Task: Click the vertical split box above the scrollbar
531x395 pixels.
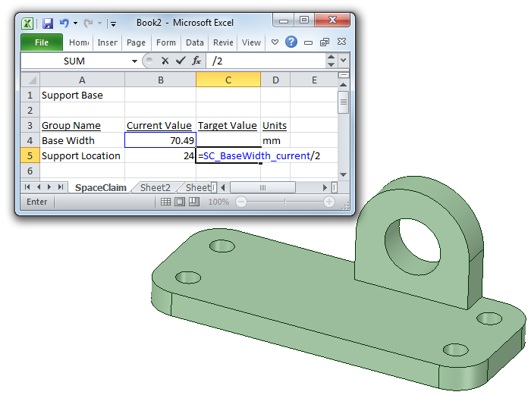Action: tap(344, 75)
